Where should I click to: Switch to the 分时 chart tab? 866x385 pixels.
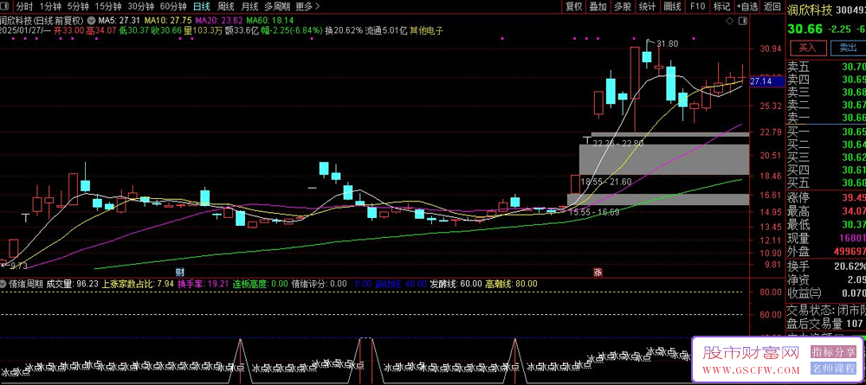coord(24,7)
